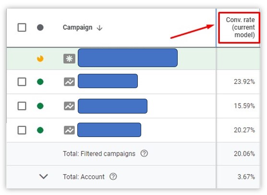Click the Performance Max icon in 23.92% row

tap(69, 82)
